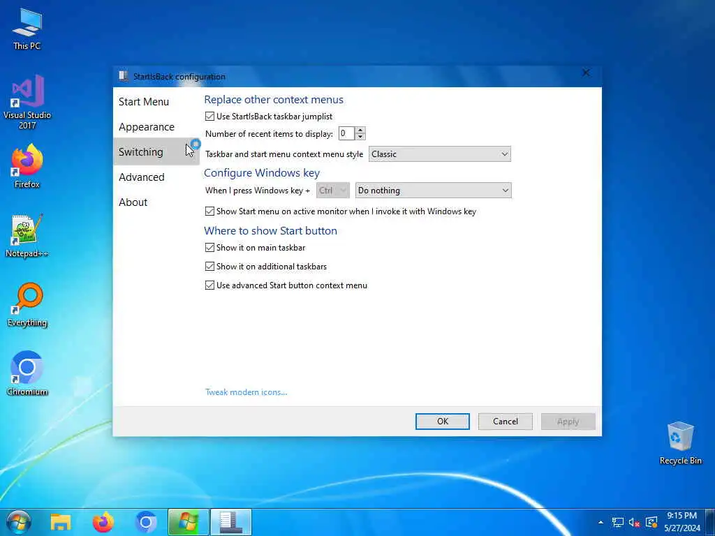Viewport: 715px width, 536px height.
Task: Launch Visual Studio 2017 shortcut
Action: 27,102
